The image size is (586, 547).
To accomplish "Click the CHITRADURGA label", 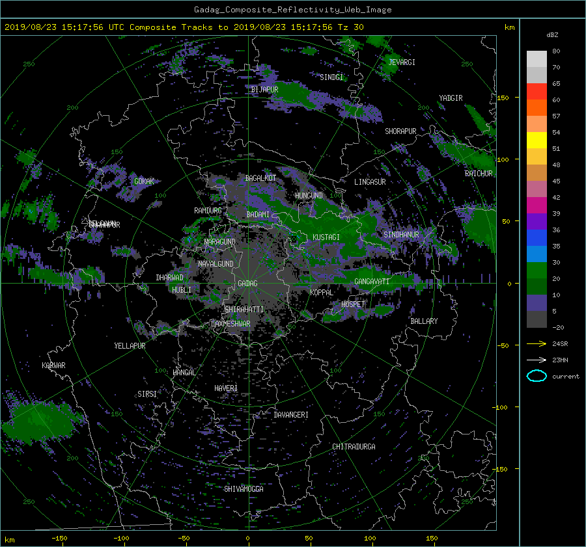I will [x=354, y=447].
